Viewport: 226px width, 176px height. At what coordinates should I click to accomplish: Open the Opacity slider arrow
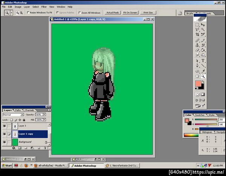(44, 114)
